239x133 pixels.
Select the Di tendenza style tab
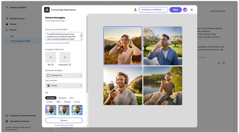click(51, 98)
